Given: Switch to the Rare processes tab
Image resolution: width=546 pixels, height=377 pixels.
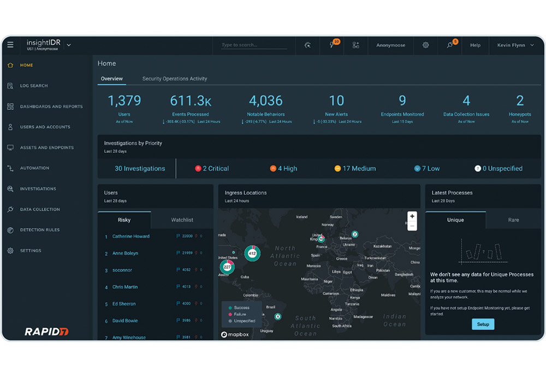Looking at the screenshot, I should click(x=513, y=220).
